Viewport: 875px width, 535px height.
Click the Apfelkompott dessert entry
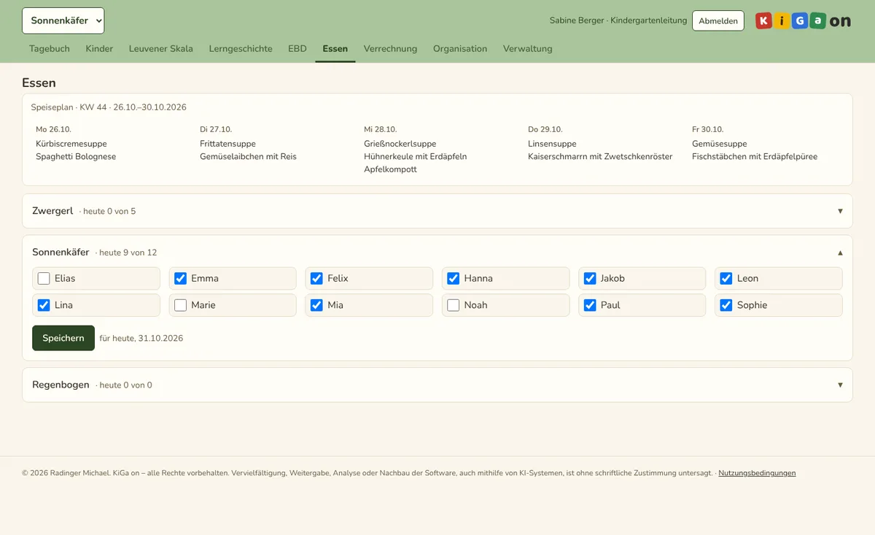[390, 169]
